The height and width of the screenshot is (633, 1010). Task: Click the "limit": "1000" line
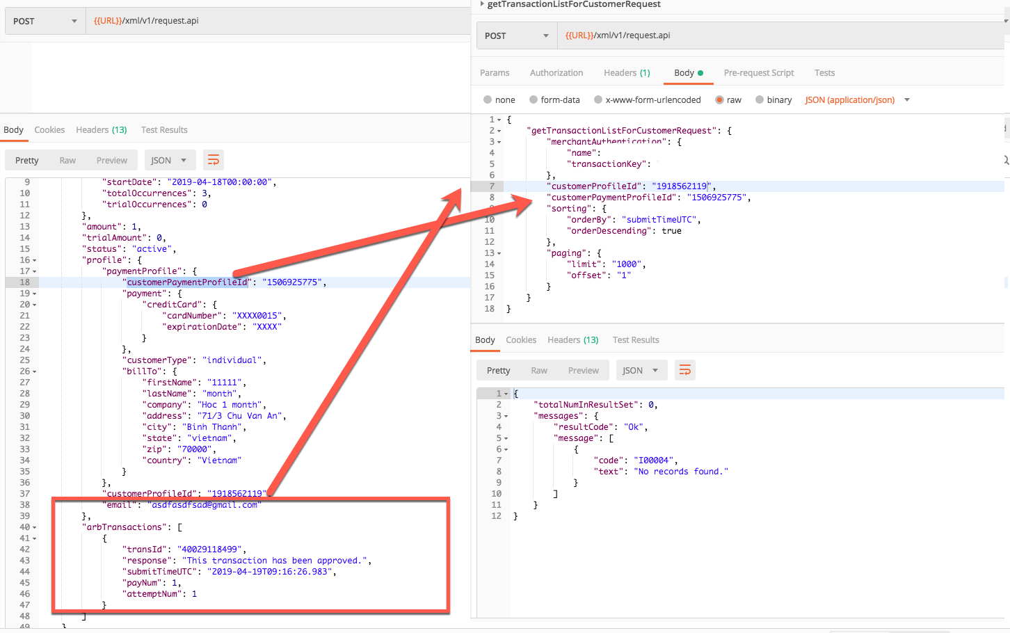(x=607, y=264)
